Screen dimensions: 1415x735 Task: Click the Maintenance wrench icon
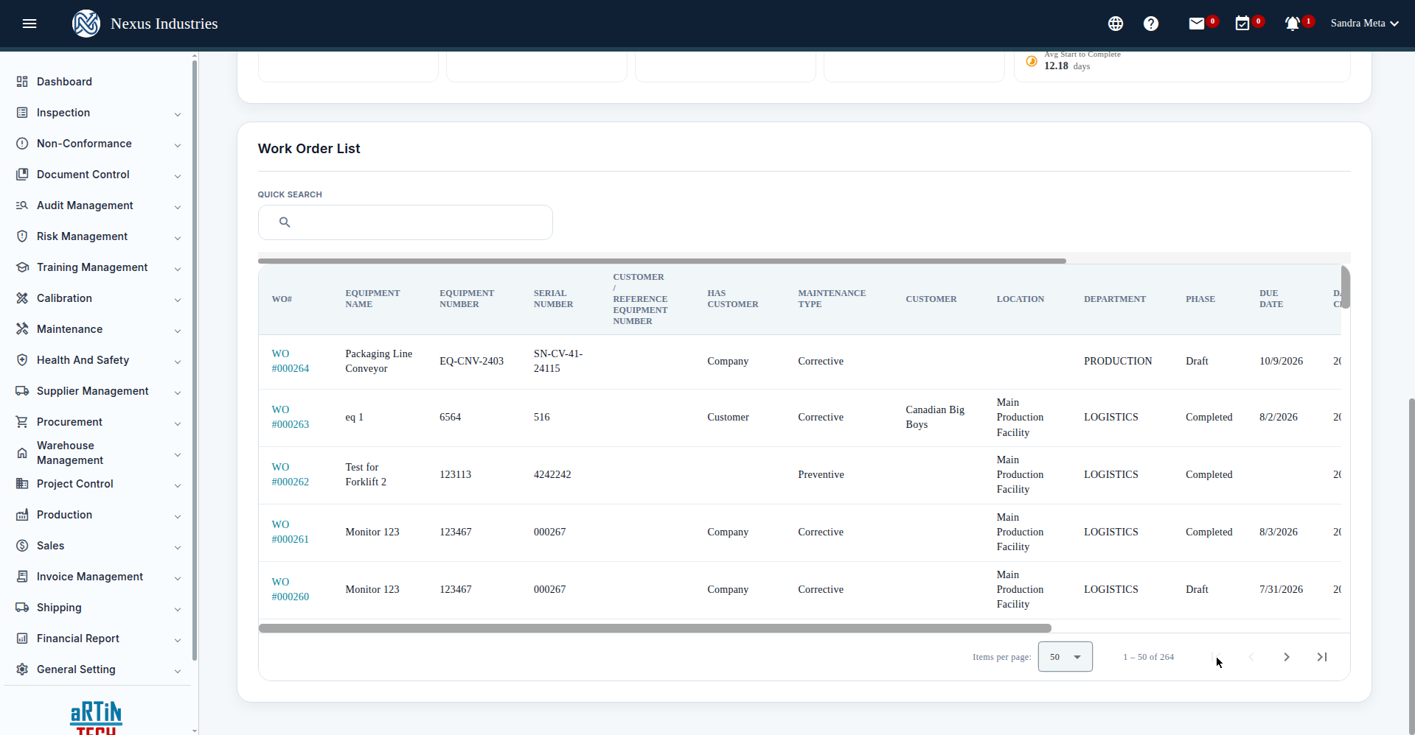click(22, 329)
